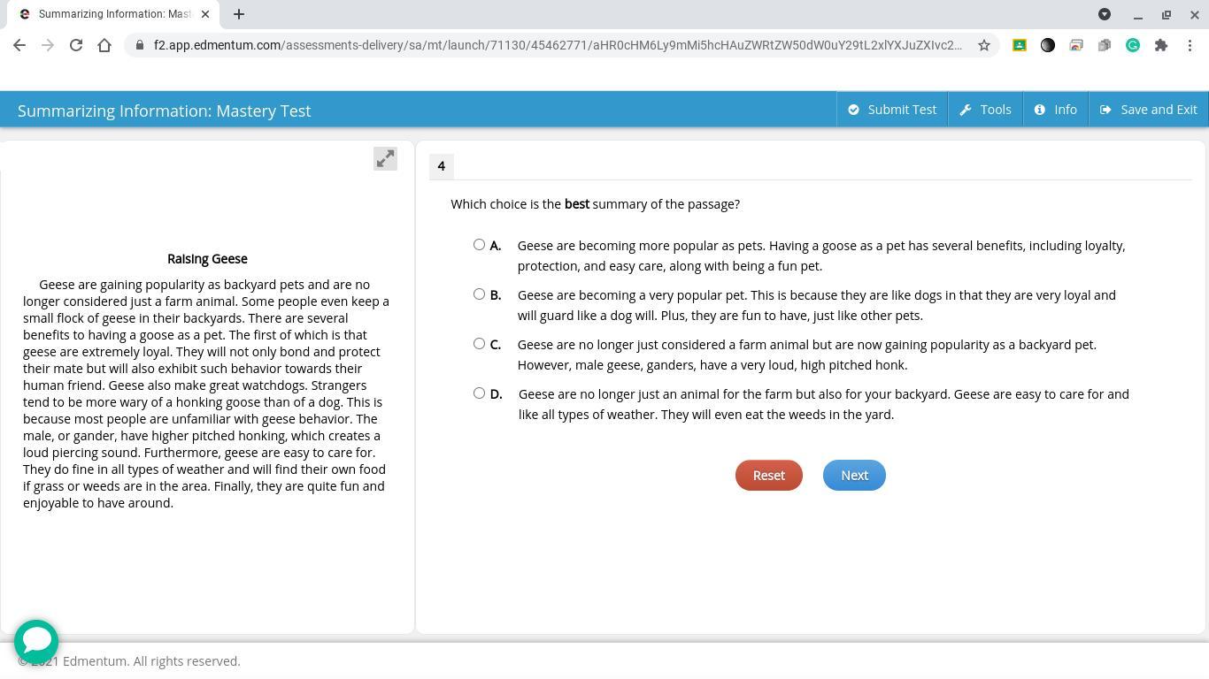Open the browser extensions puzzle menu
1209x679 pixels.
[1161, 45]
